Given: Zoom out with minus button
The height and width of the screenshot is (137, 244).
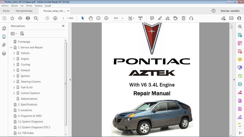Looking at the screenshot, I should (98, 18).
